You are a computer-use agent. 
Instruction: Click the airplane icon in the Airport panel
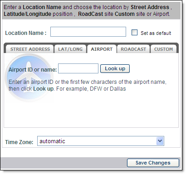tap(29, 78)
